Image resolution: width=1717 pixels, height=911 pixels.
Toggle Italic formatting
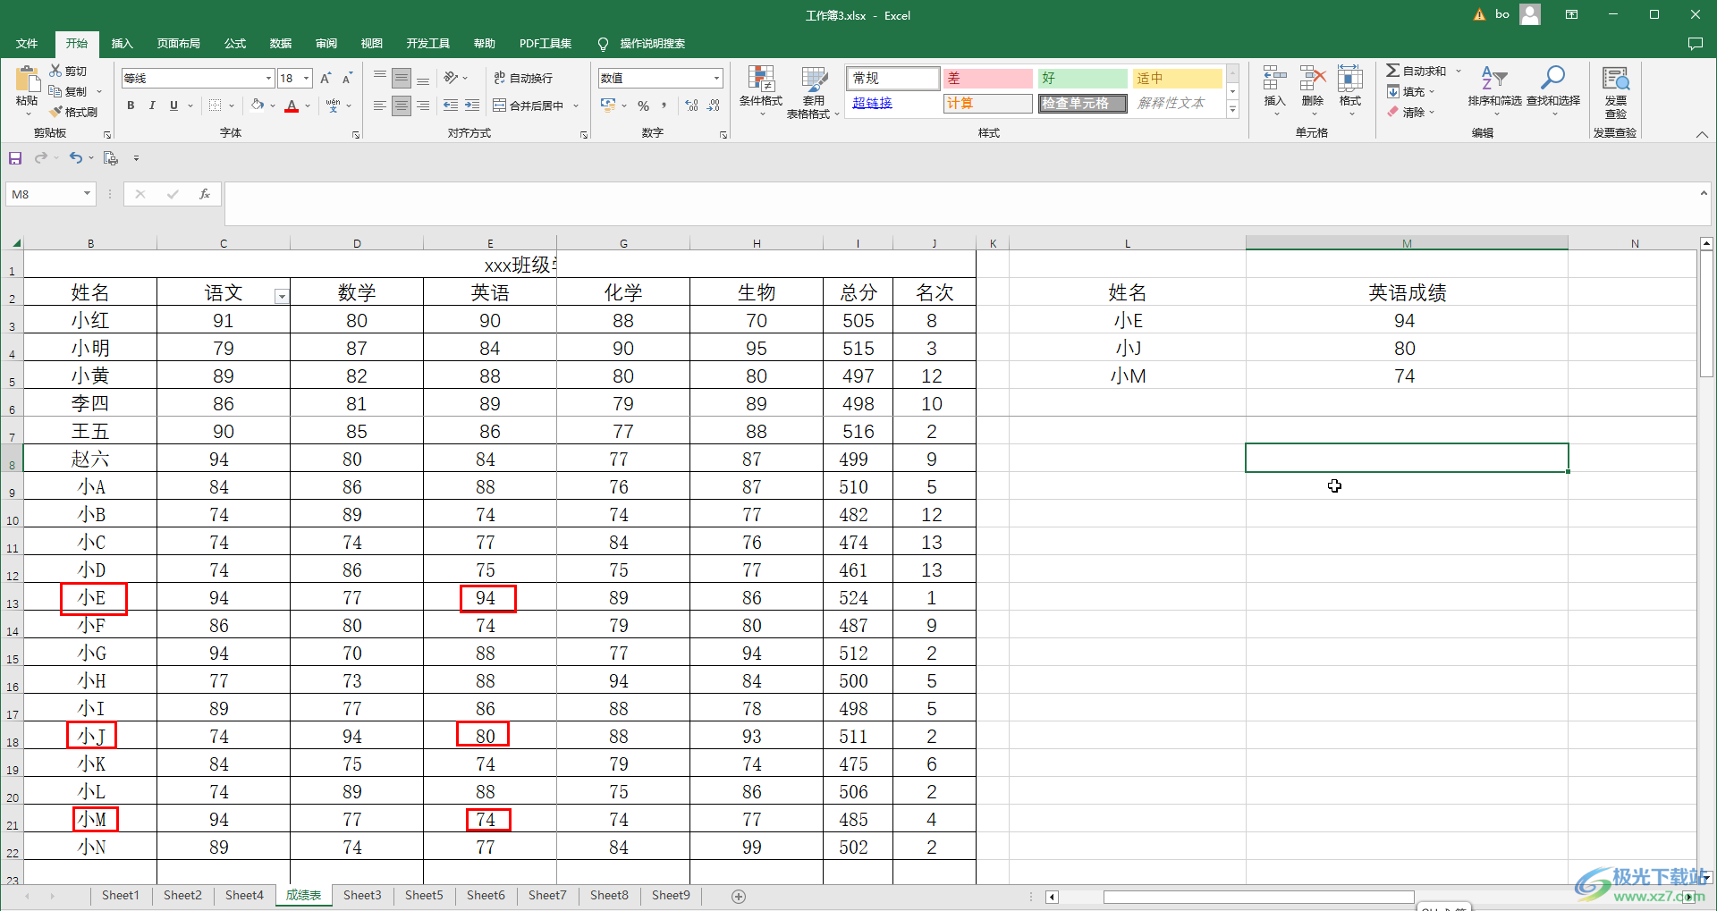[x=152, y=105]
